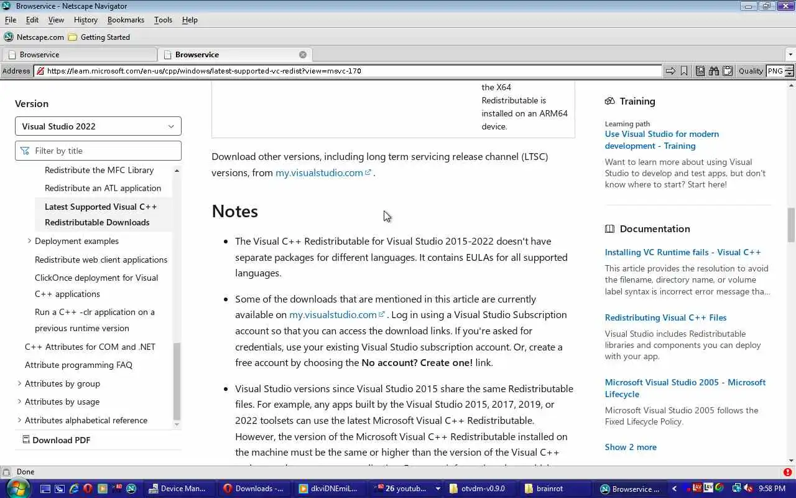
Task: Select Redistribute an ATL application
Action: point(103,188)
